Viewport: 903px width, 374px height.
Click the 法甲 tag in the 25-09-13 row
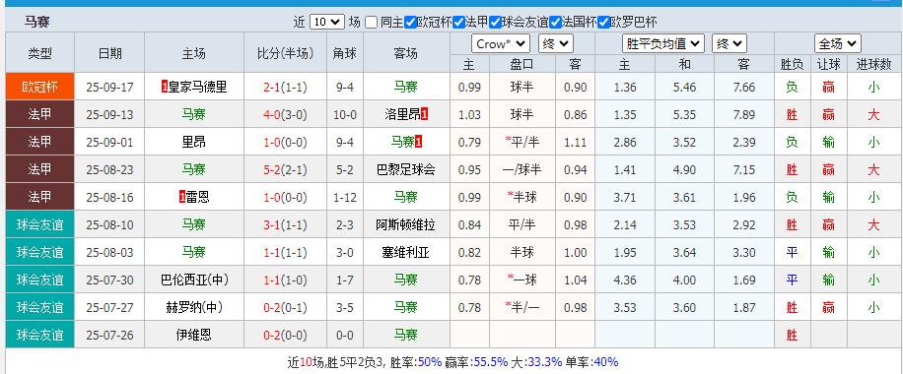pos(39,114)
